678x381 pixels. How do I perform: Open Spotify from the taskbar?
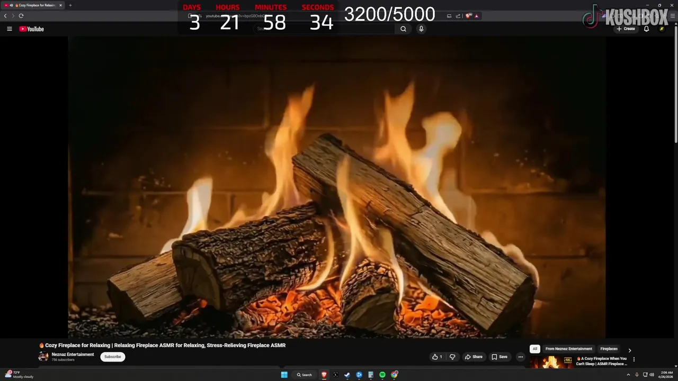coord(382,375)
